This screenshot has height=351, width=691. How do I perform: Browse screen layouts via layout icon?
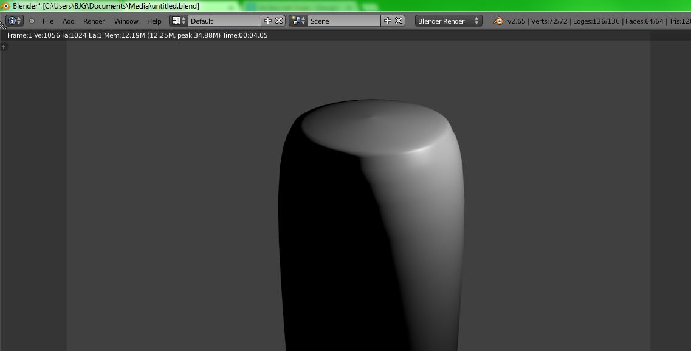179,21
